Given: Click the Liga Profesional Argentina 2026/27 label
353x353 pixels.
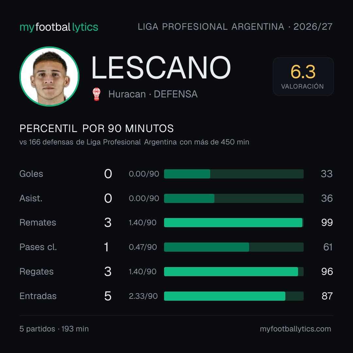Looking at the screenshot, I should point(235,27).
